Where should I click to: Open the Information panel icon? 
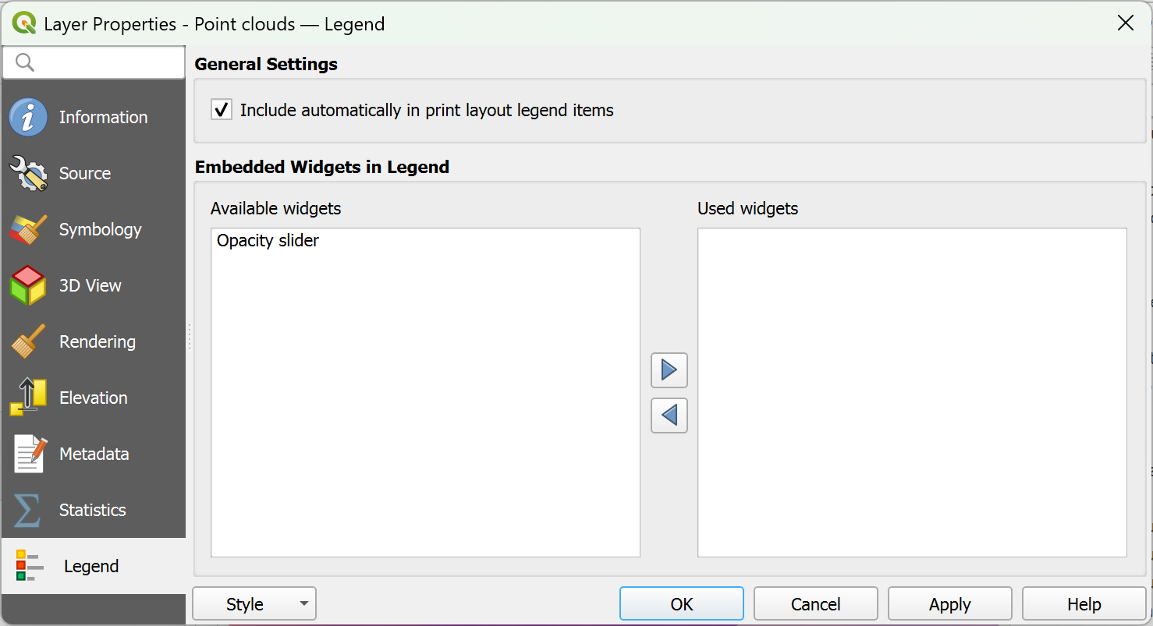pyautogui.click(x=28, y=116)
